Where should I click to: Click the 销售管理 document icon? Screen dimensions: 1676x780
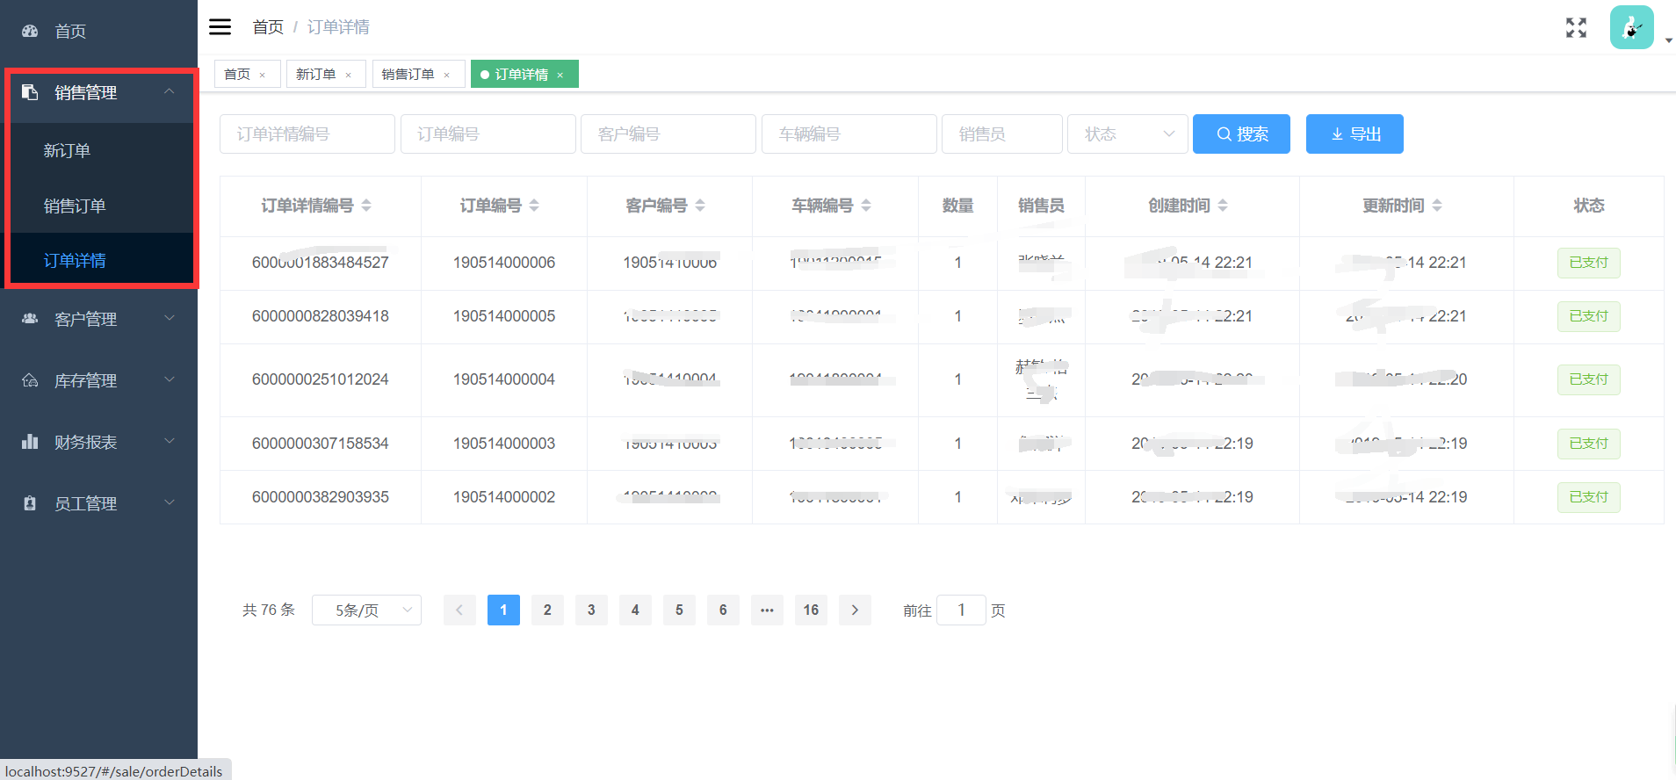(30, 92)
